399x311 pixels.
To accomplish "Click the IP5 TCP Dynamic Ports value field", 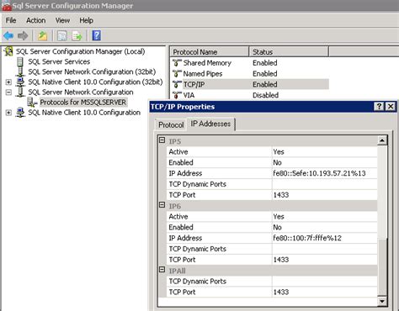I will click(324, 184).
